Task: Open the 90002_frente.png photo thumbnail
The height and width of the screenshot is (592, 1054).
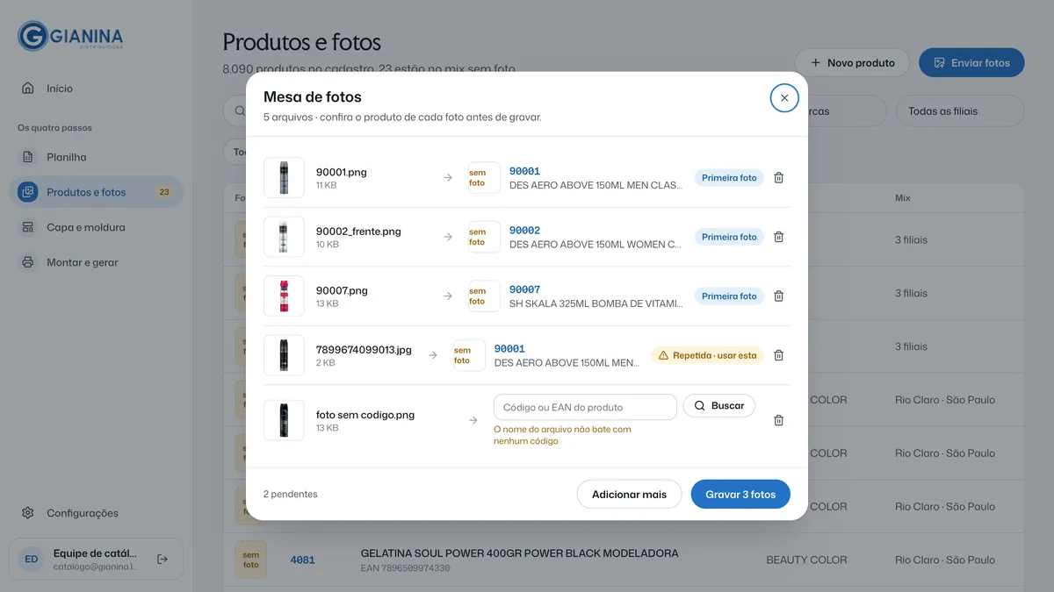Action: [284, 237]
